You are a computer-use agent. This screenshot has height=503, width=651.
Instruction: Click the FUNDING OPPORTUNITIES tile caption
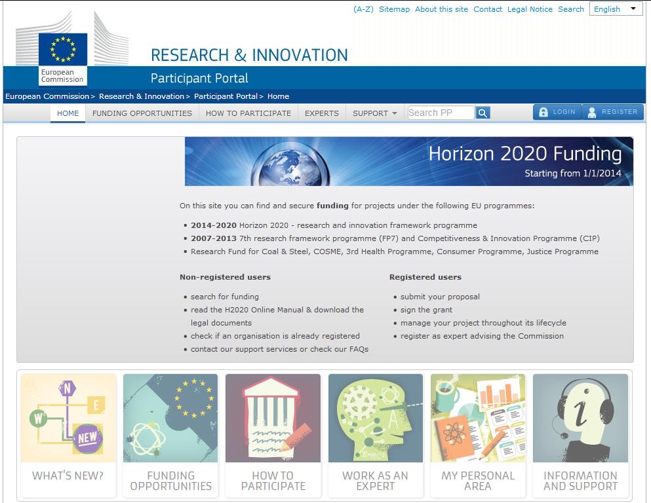point(170,481)
